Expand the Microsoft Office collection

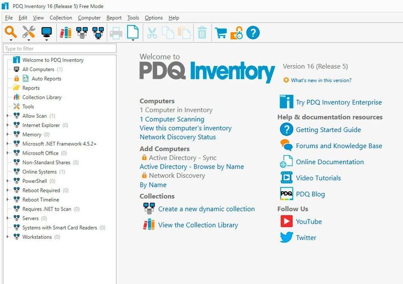(8, 153)
